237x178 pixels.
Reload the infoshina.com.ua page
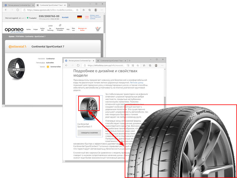78,65
